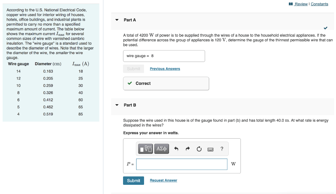Collapse the Part B section
Image resolution: width=336 pixels, height=194 pixels.
[x=117, y=105]
